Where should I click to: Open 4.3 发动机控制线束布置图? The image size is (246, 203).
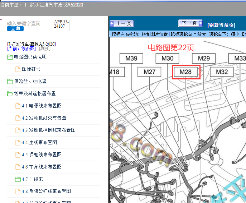49,130
